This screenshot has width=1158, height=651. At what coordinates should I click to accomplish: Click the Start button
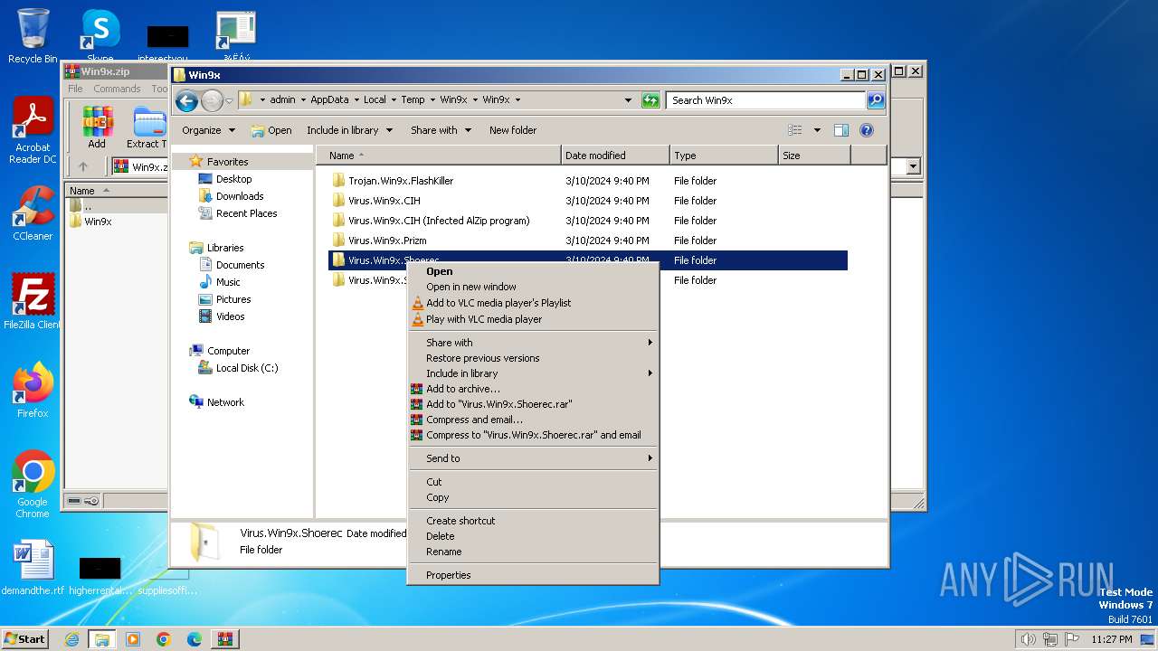click(25, 639)
